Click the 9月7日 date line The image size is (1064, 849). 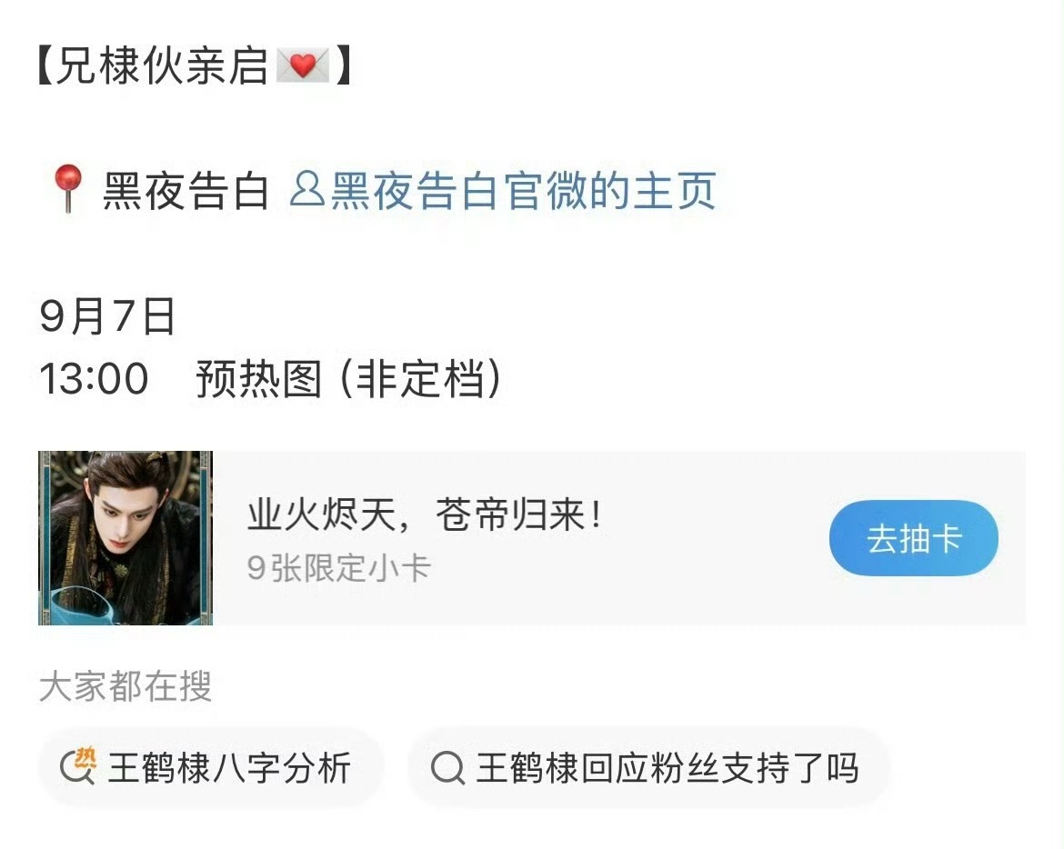(x=107, y=316)
